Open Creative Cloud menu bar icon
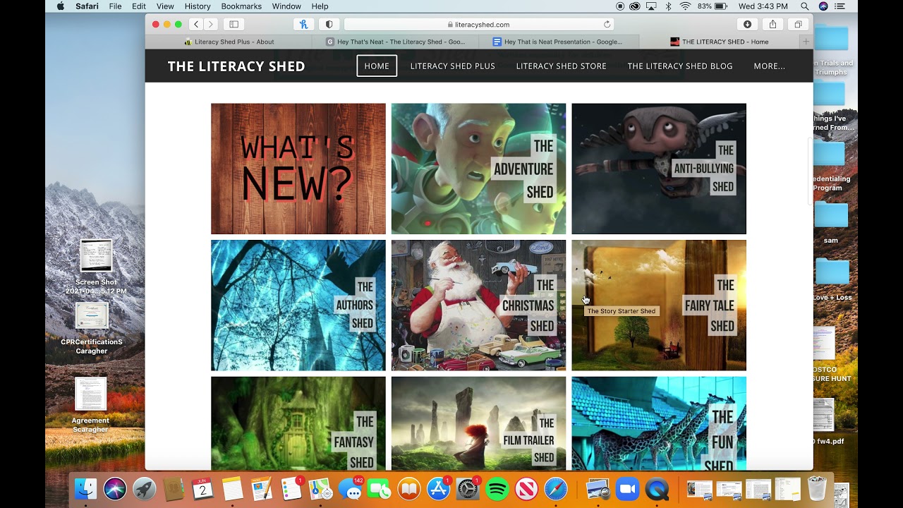This screenshot has height=508, width=903. click(x=635, y=6)
